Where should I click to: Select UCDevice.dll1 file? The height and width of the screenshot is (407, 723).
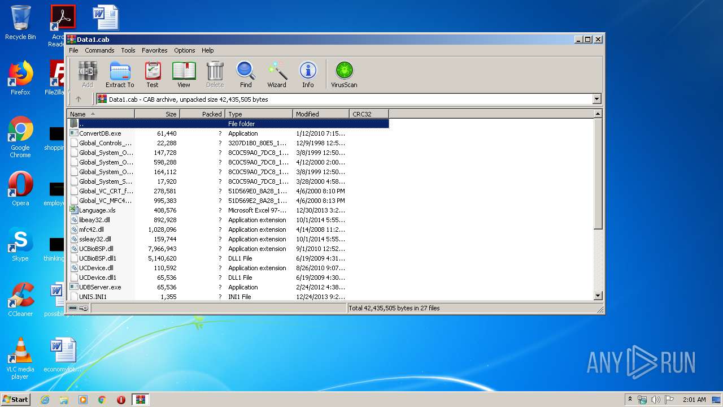(x=228, y=278)
